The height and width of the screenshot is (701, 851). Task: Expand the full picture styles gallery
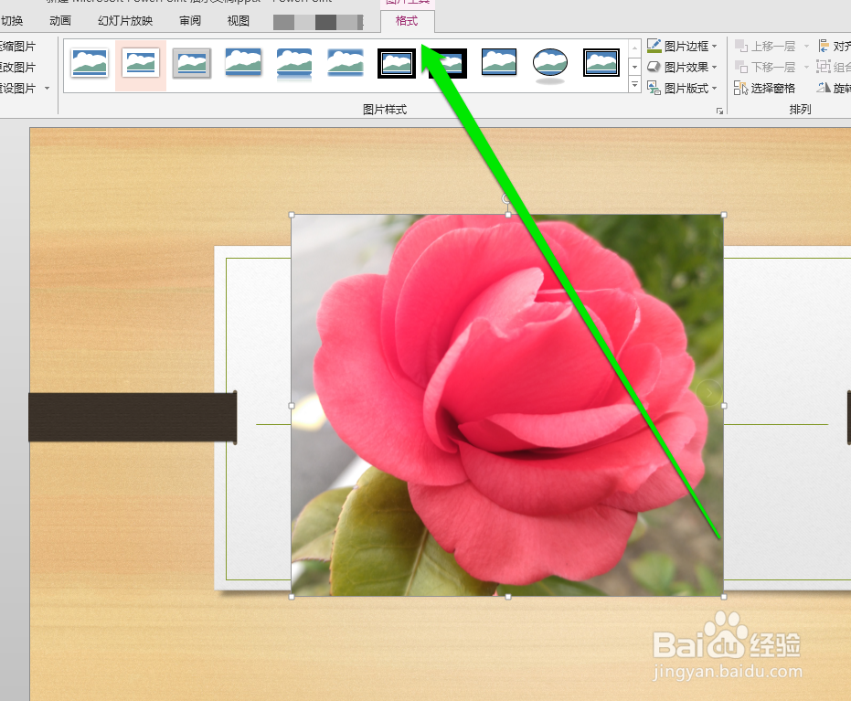point(634,84)
